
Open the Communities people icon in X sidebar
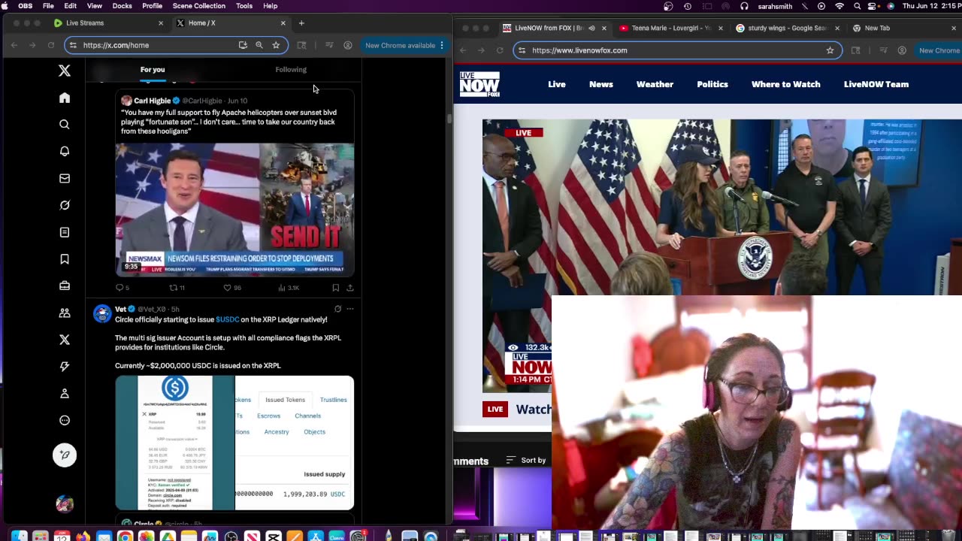(x=65, y=313)
